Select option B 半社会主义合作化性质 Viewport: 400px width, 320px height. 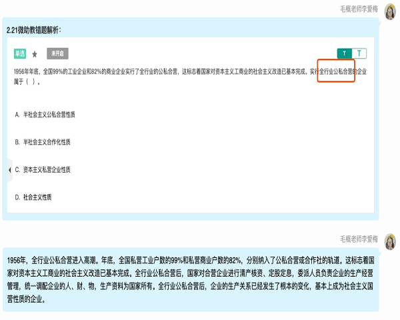[x=47, y=142]
